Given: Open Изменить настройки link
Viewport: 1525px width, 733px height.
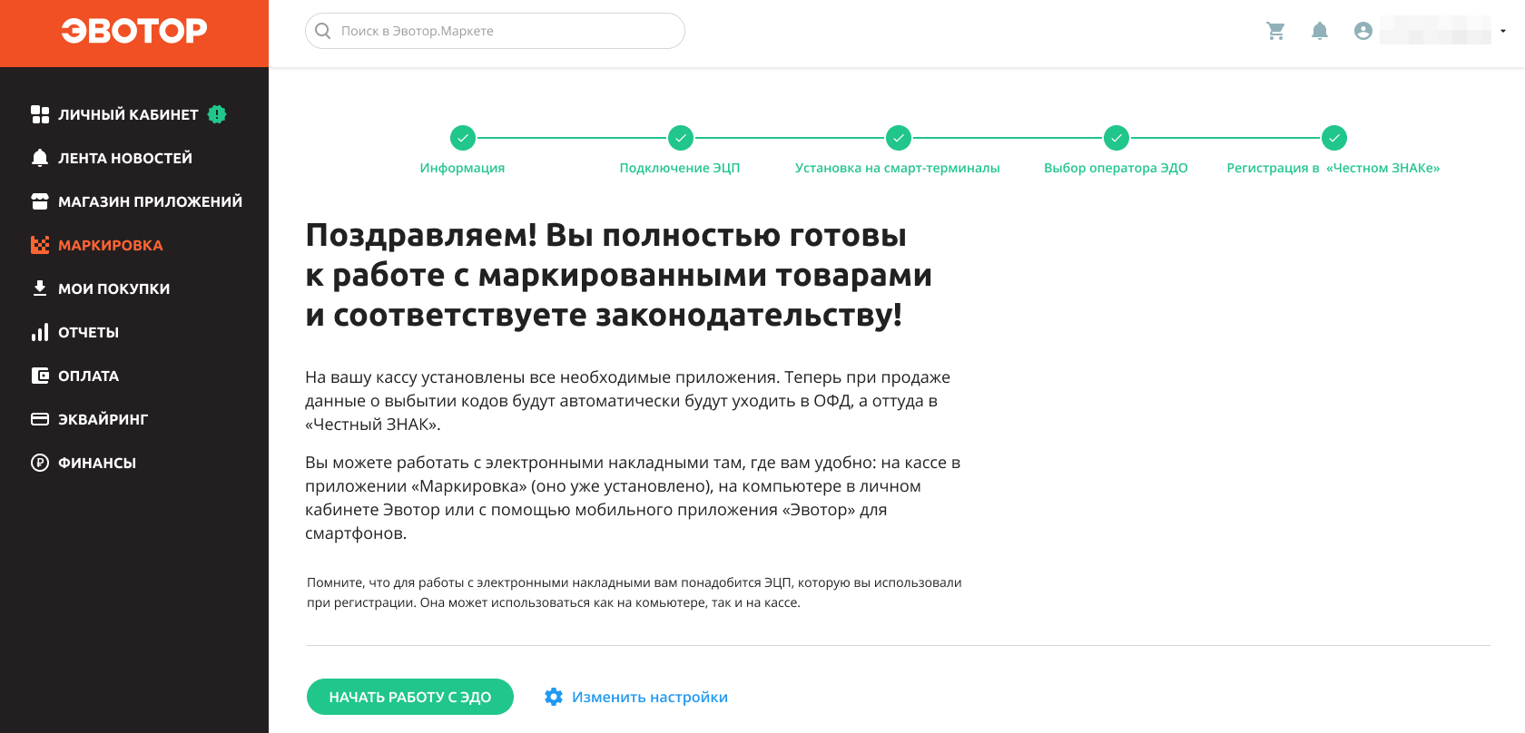Looking at the screenshot, I should pos(650,697).
